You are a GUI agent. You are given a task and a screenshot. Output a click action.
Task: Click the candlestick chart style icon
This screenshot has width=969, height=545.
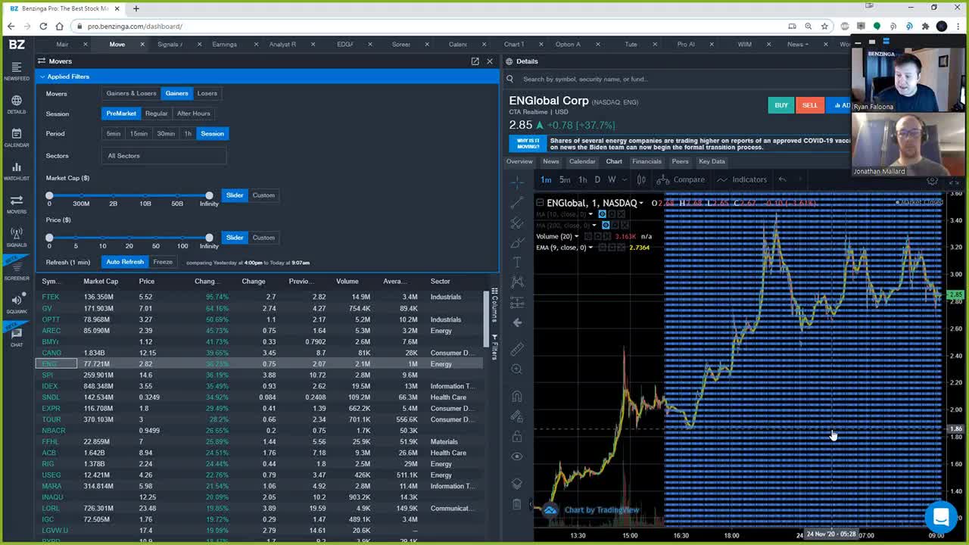point(641,179)
